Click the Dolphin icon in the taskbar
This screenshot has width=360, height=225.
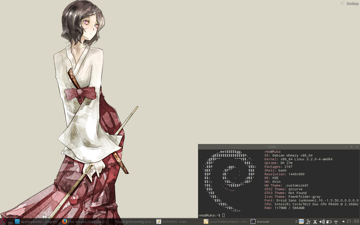click(17, 221)
